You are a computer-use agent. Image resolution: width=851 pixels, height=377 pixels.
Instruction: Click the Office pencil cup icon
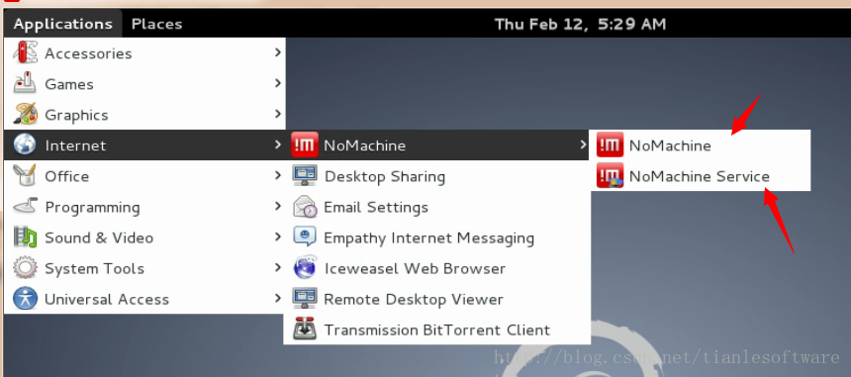click(x=25, y=176)
